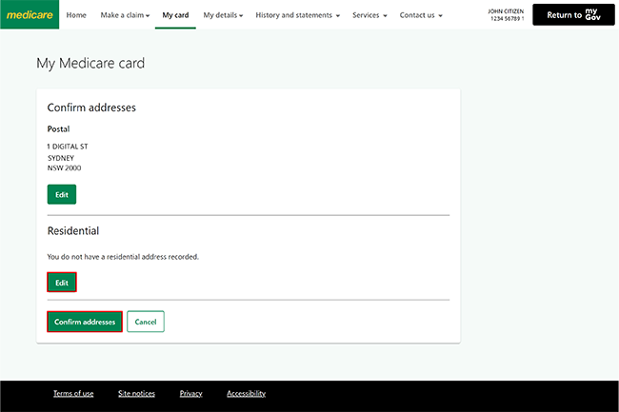This screenshot has width=619, height=412.
Task: Go to the Home page
Action: [x=76, y=15]
